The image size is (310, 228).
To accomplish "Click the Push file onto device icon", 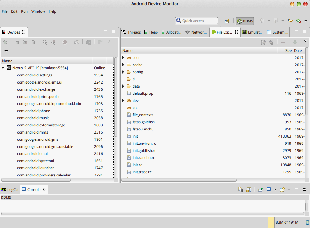I will [271, 42].
